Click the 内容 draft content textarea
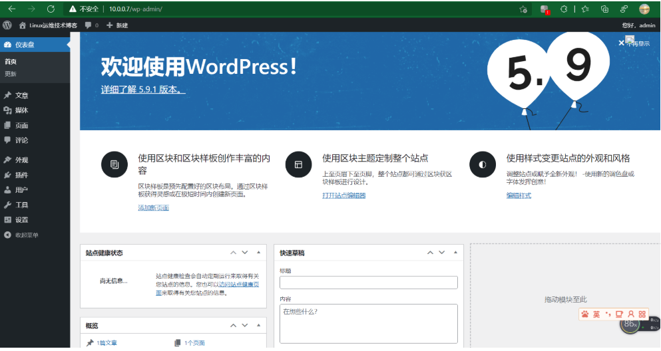The image size is (661, 351). 368,324
